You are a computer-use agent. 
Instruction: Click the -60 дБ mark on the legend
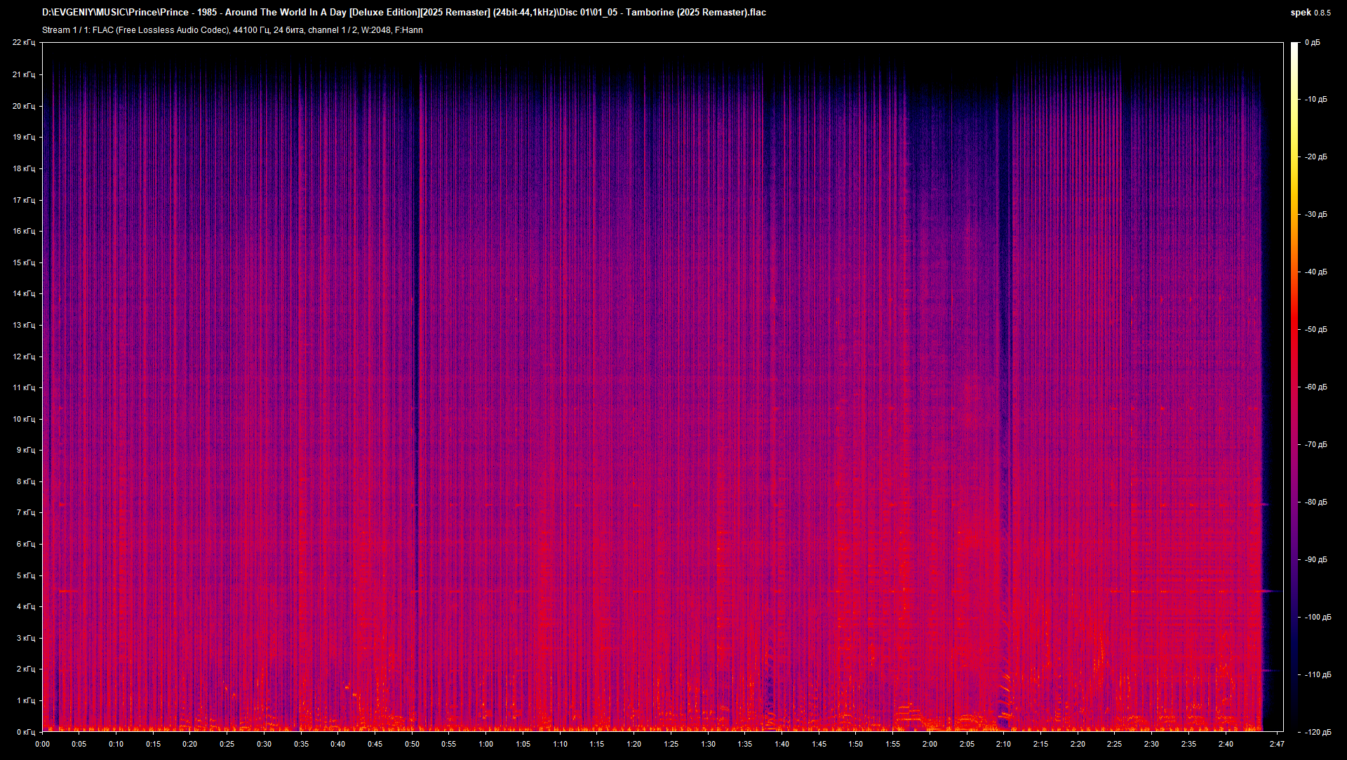pos(1316,386)
